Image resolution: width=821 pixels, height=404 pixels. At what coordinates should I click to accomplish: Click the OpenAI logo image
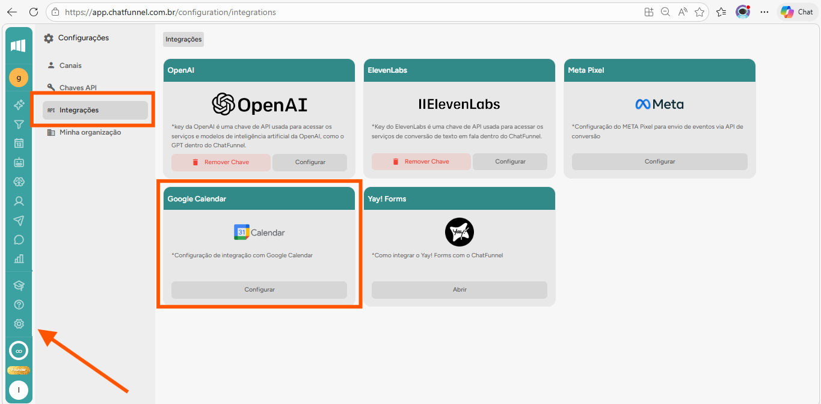259,105
